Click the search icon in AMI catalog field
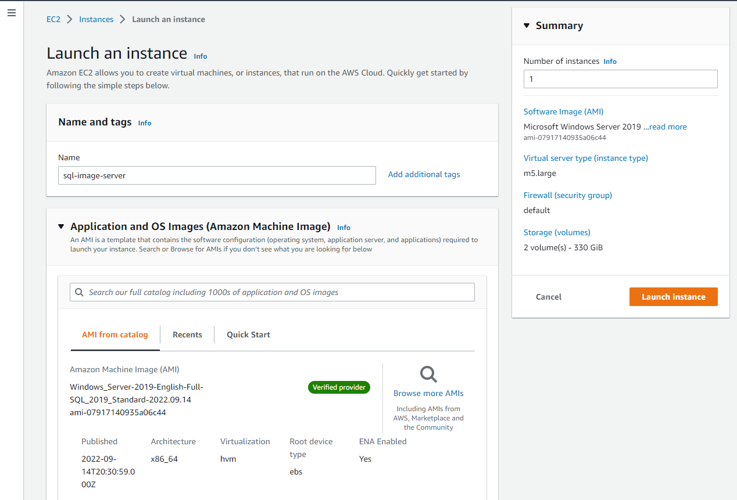Screen dimensions: 737x500 (x=80, y=292)
